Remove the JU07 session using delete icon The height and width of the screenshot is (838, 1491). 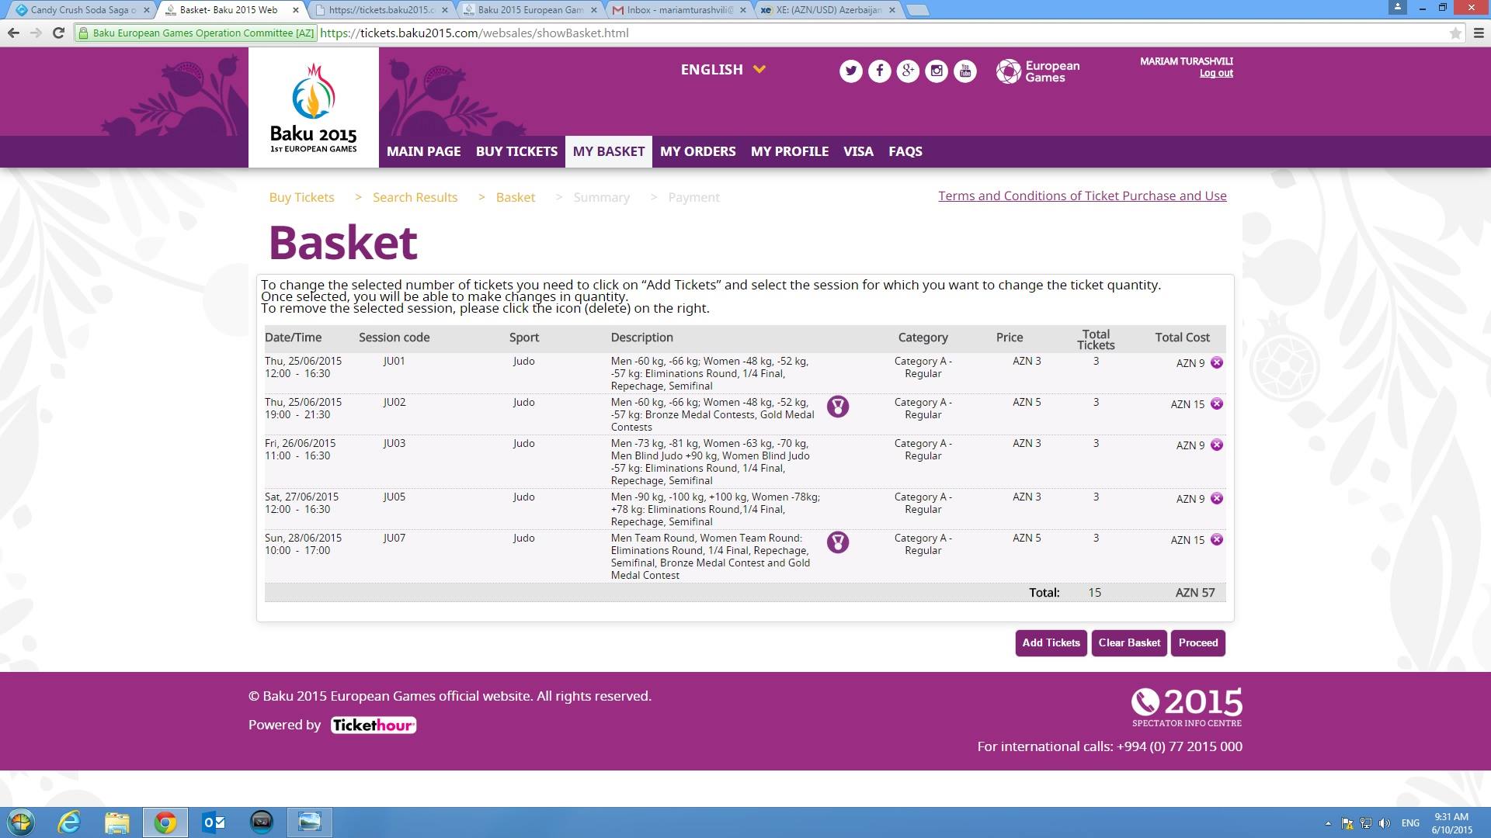coord(1217,539)
